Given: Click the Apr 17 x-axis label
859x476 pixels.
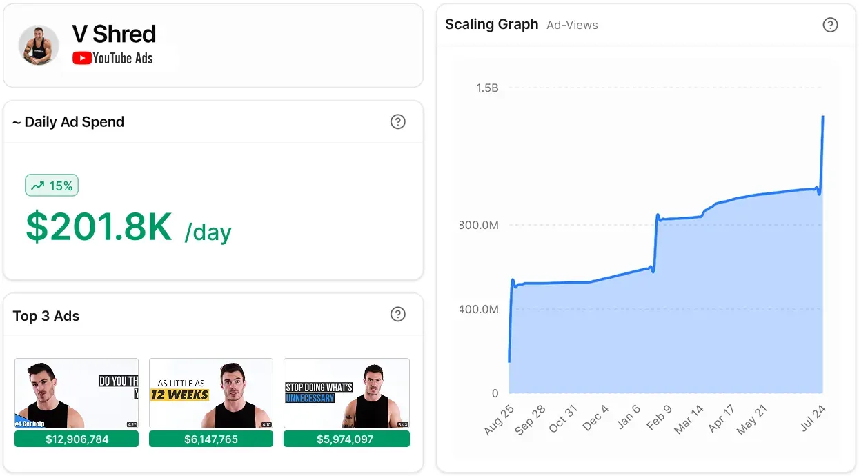Looking at the screenshot, I should [722, 419].
